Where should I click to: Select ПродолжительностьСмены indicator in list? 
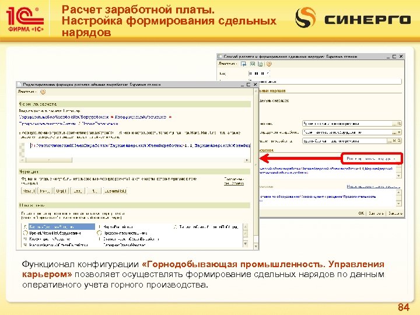[x=125, y=233]
